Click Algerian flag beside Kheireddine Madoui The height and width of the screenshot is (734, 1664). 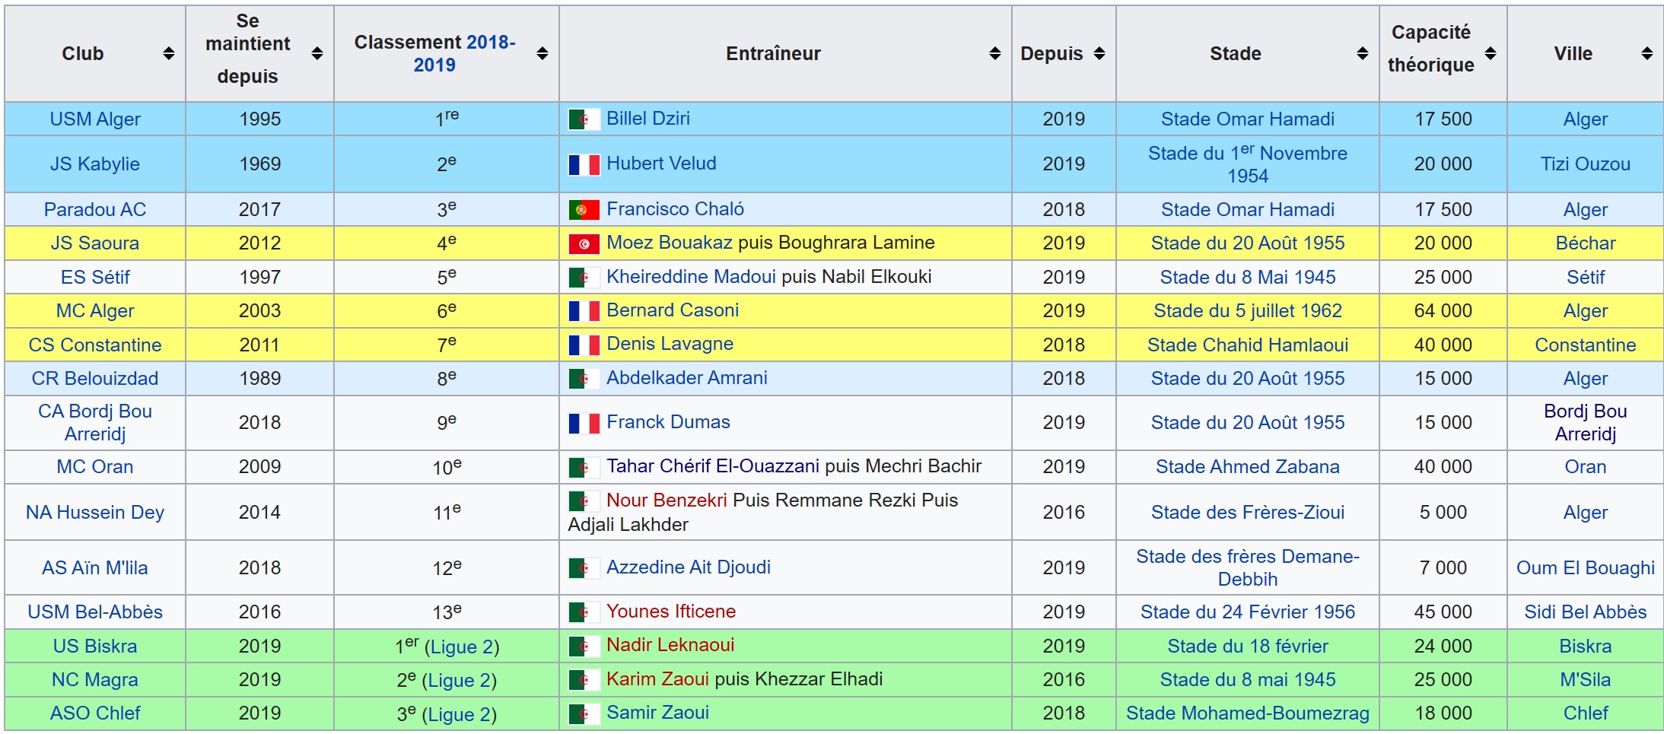click(x=584, y=278)
